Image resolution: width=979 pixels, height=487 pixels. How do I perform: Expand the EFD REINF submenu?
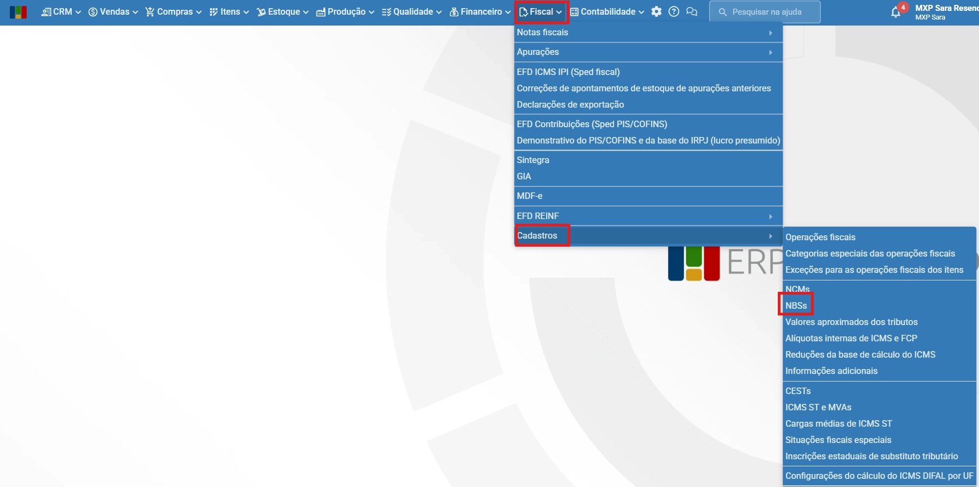(x=648, y=216)
